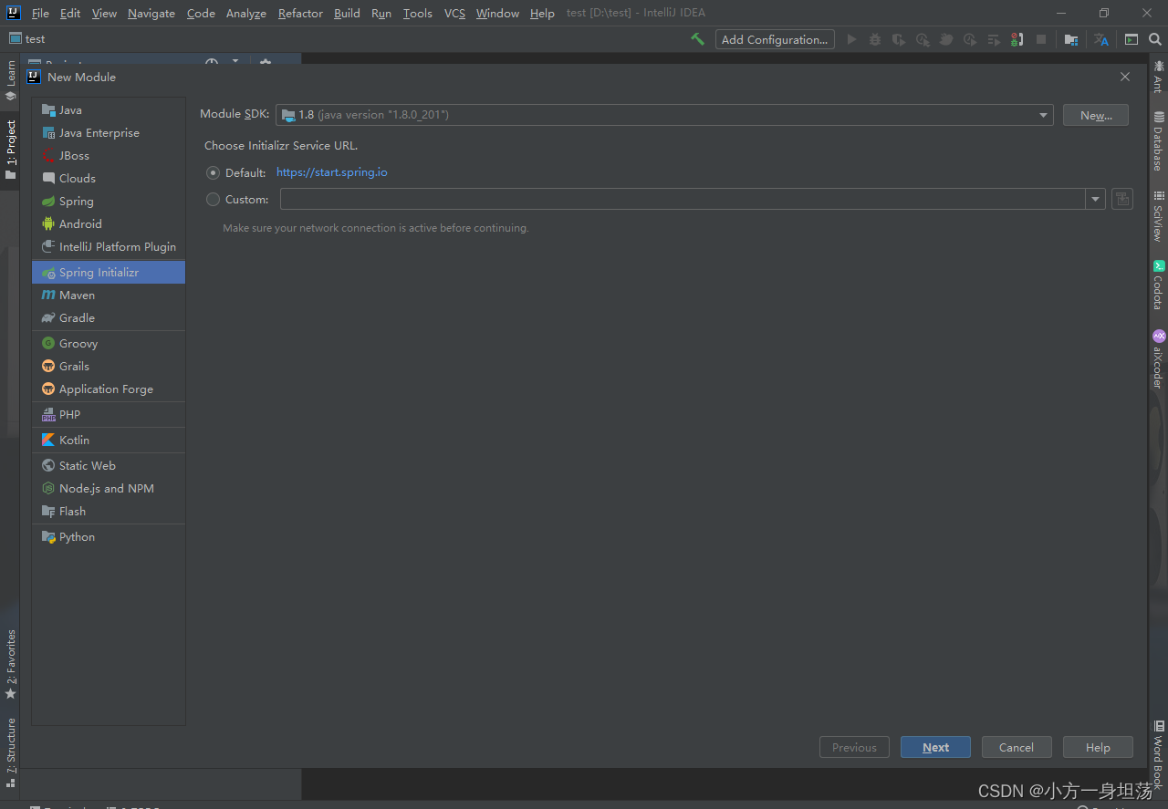Open the Tools menu
The image size is (1168, 809).
point(418,13)
